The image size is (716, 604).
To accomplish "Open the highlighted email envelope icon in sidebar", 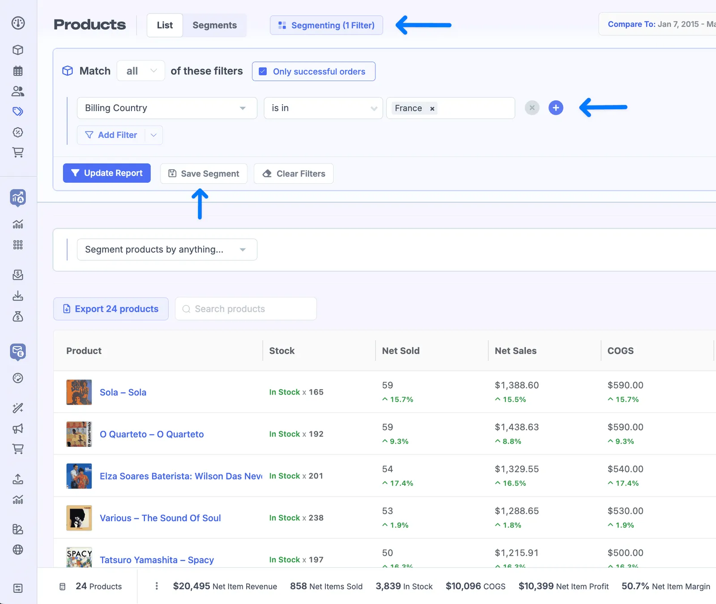I will click(x=18, y=352).
